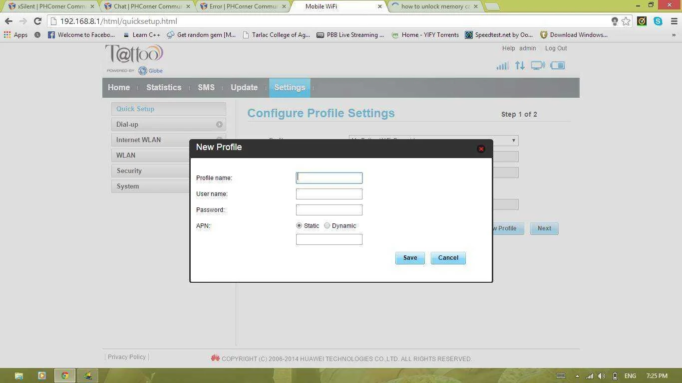Click the APN value text box
The image size is (682, 383).
(x=329, y=239)
